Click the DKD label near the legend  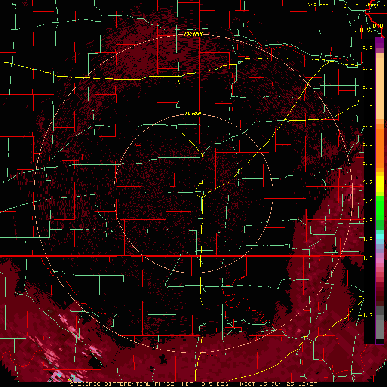pos(378,26)
